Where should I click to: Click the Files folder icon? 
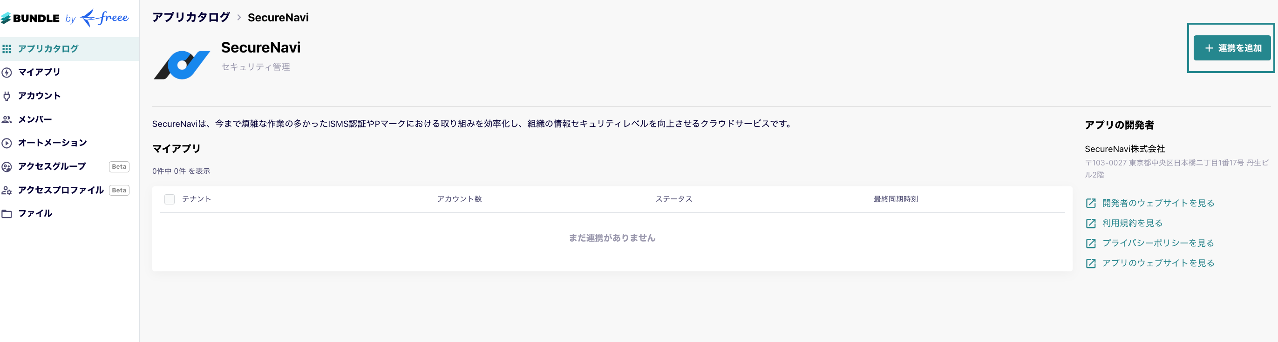coord(7,214)
